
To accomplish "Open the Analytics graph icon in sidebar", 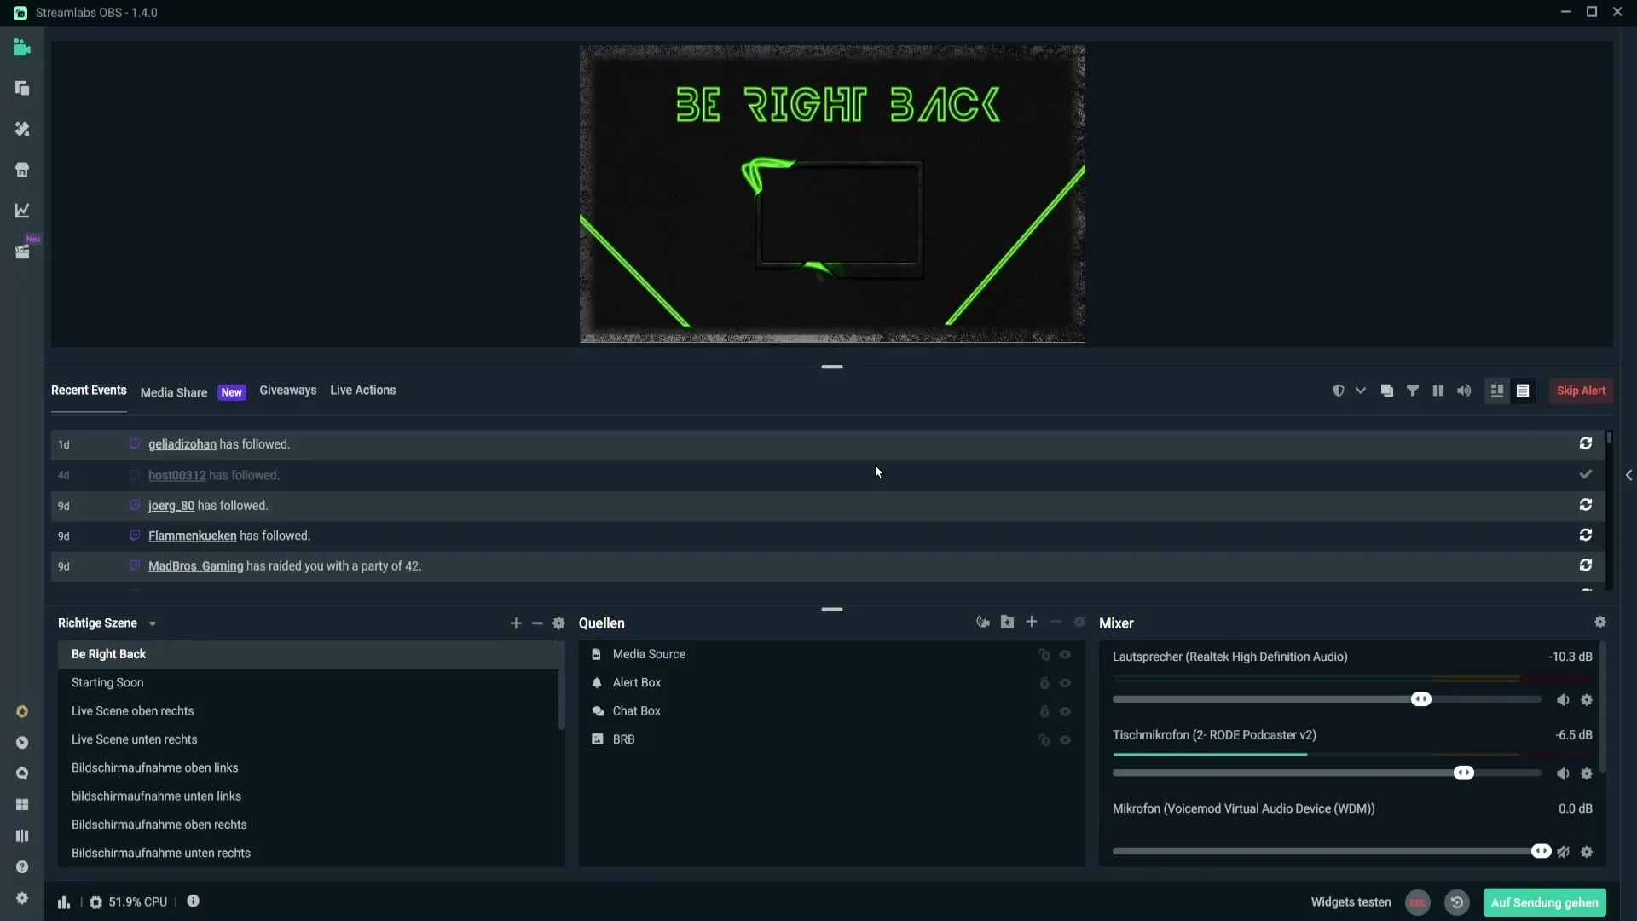I will [x=22, y=210].
